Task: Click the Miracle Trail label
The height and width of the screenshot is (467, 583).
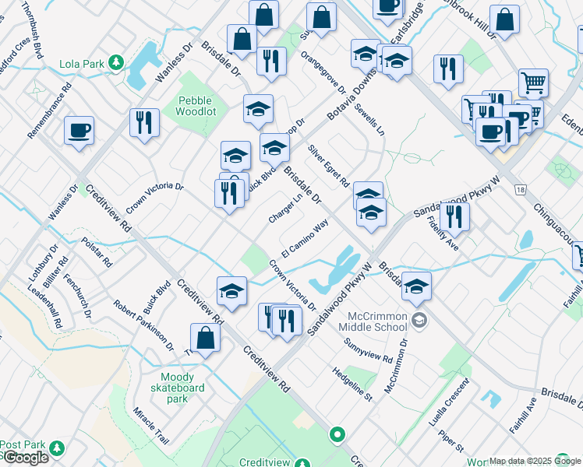Action: [151, 426]
